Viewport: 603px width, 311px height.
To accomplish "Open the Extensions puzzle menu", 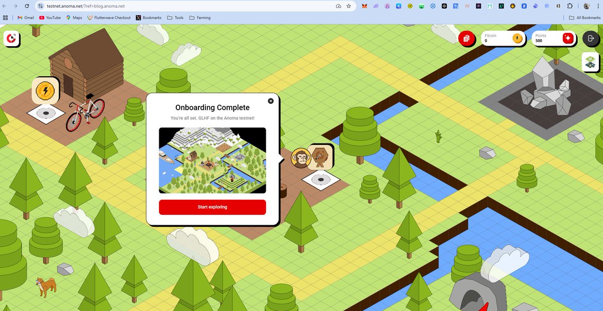I will click(569, 6).
